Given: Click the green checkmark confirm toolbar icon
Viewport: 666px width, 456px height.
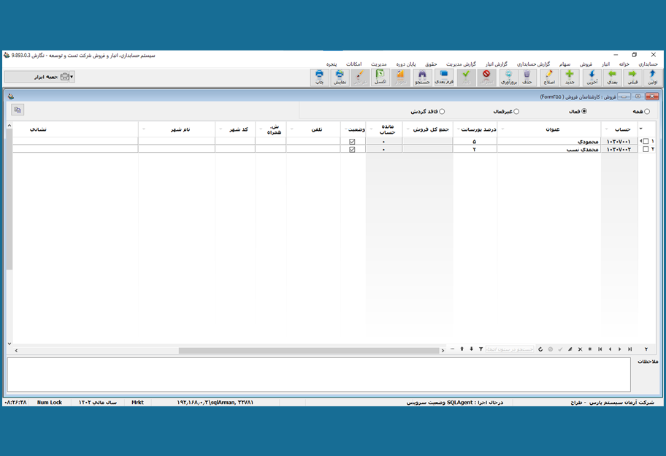Looking at the screenshot, I should pyautogui.click(x=466, y=77).
